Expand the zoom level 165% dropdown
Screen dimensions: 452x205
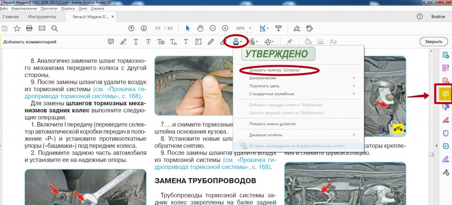250,29
